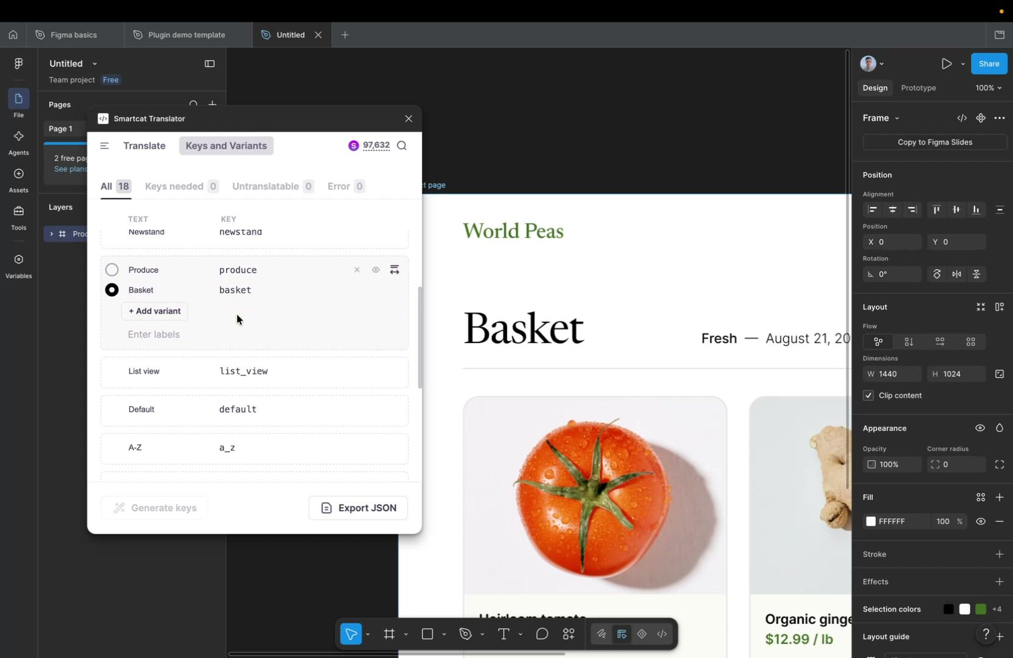Click the FFFFFF fill color swatch
Viewport: 1013px width, 658px height.
[871, 522]
